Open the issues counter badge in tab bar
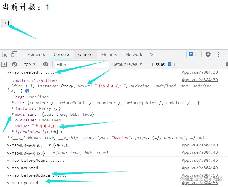The width and height of the screenshot is (228, 187). click(193, 55)
